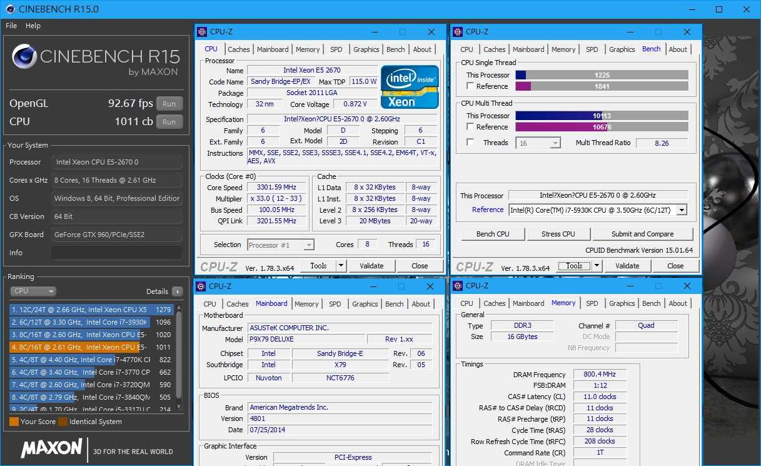Open the CPU ranking category dropdown in Cinebench
This screenshot has width=761, height=466.
(x=33, y=291)
